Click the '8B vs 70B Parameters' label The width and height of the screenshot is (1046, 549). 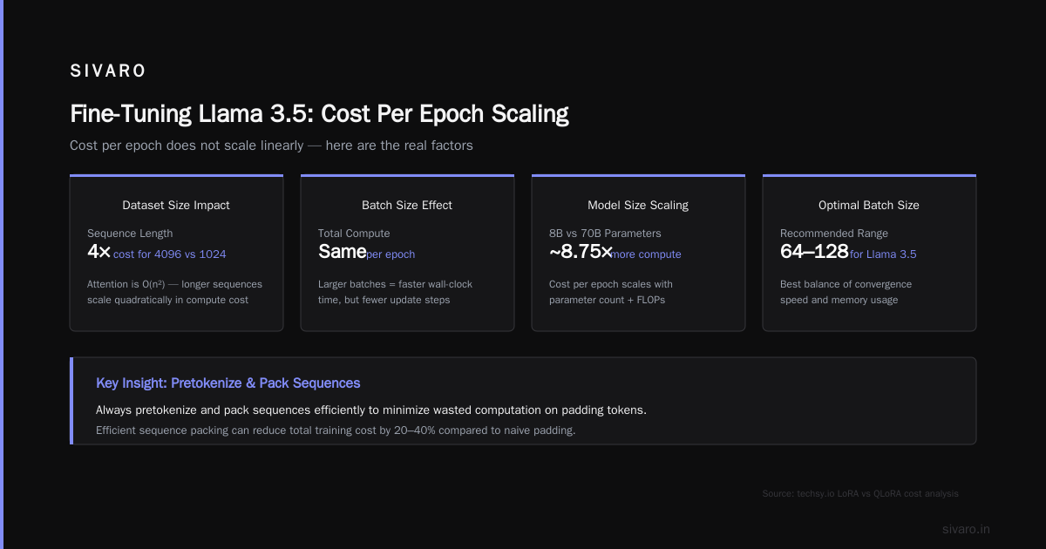[605, 234]
